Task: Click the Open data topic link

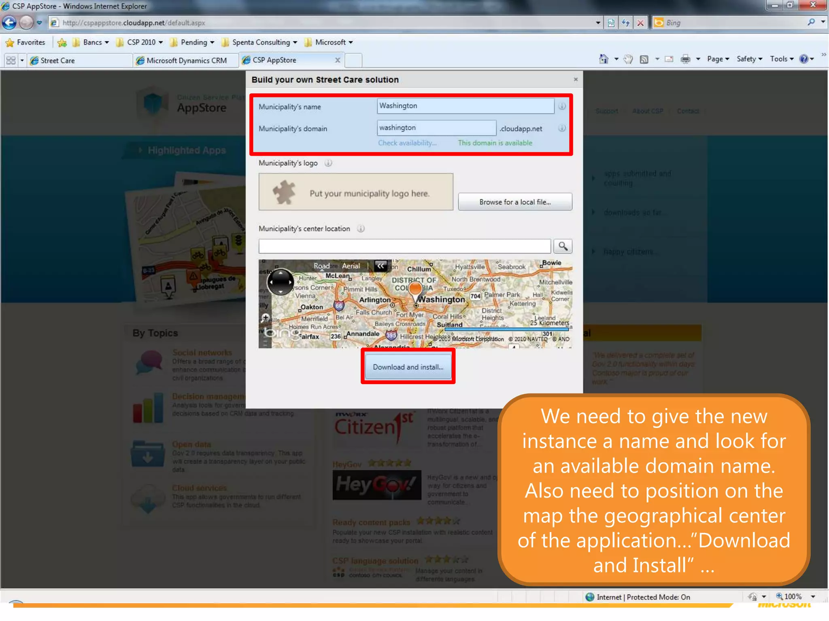Action: (191, 444)
